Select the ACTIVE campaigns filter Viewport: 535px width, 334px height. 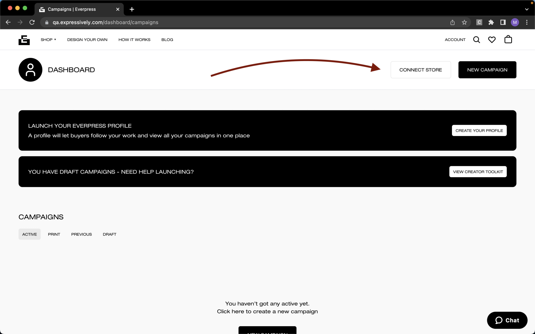point(30,234)
